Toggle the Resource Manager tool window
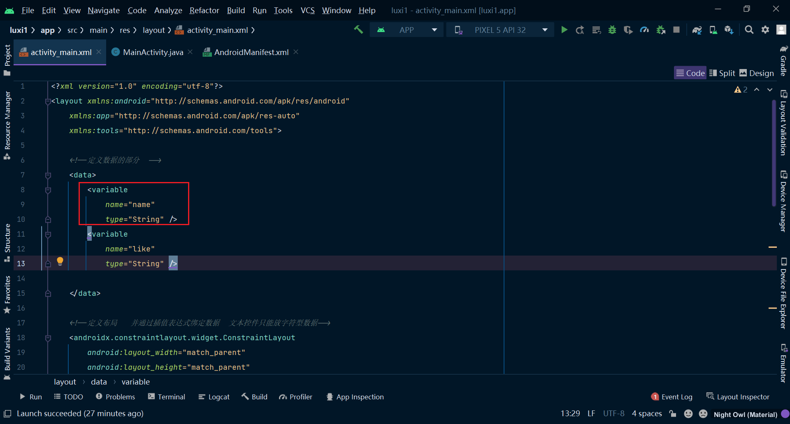 point(7,125)
